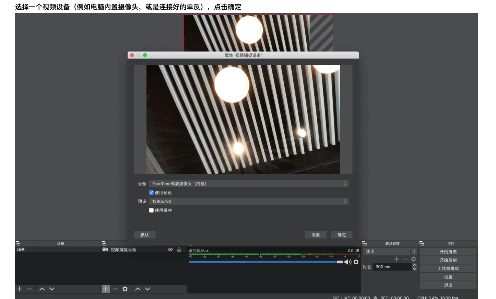Screen dimensions: 496x299
Task: Open 麦克风/Aux audio settings gear
Action: (356, 262)
